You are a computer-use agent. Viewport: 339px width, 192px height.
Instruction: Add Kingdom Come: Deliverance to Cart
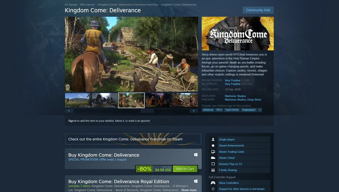[185, 169]
